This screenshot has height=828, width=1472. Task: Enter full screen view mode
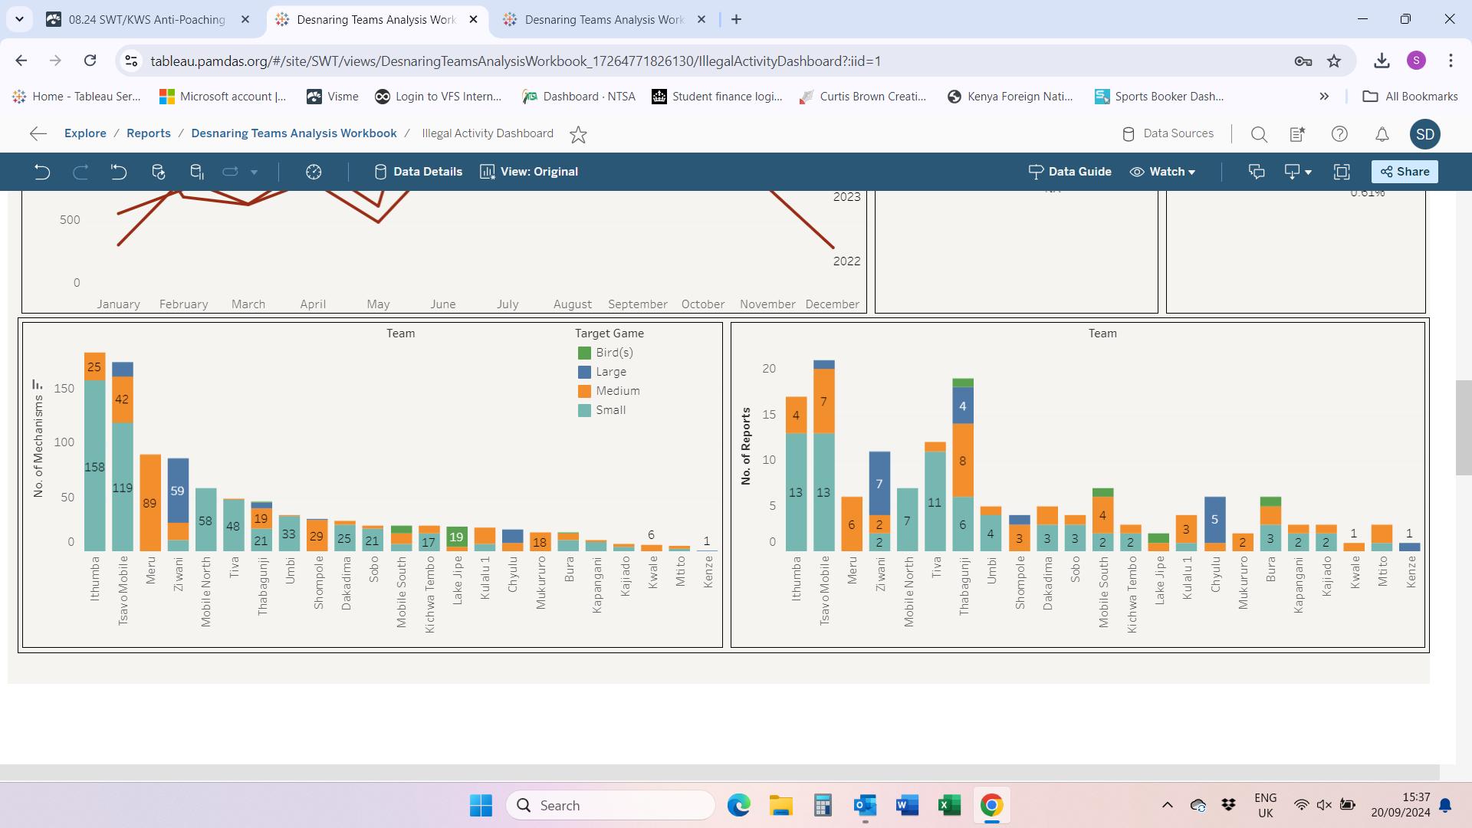pyautogui.click(x=1342, y=172)
